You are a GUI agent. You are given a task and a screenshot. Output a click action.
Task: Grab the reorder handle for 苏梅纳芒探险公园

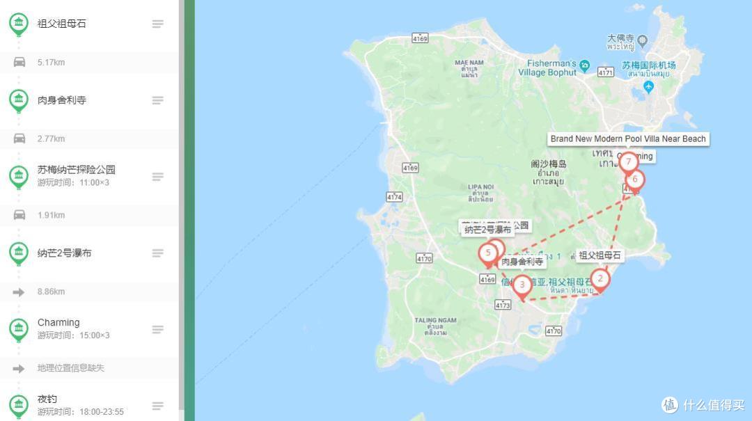(x=158, y=177)
